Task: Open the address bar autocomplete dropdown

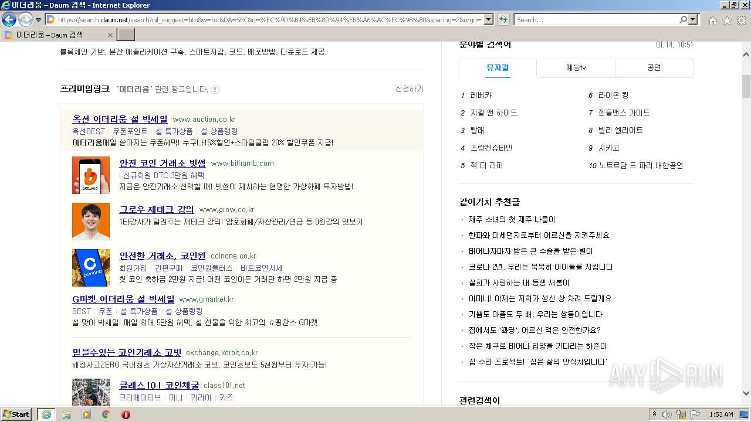Action: click(488, 20)
